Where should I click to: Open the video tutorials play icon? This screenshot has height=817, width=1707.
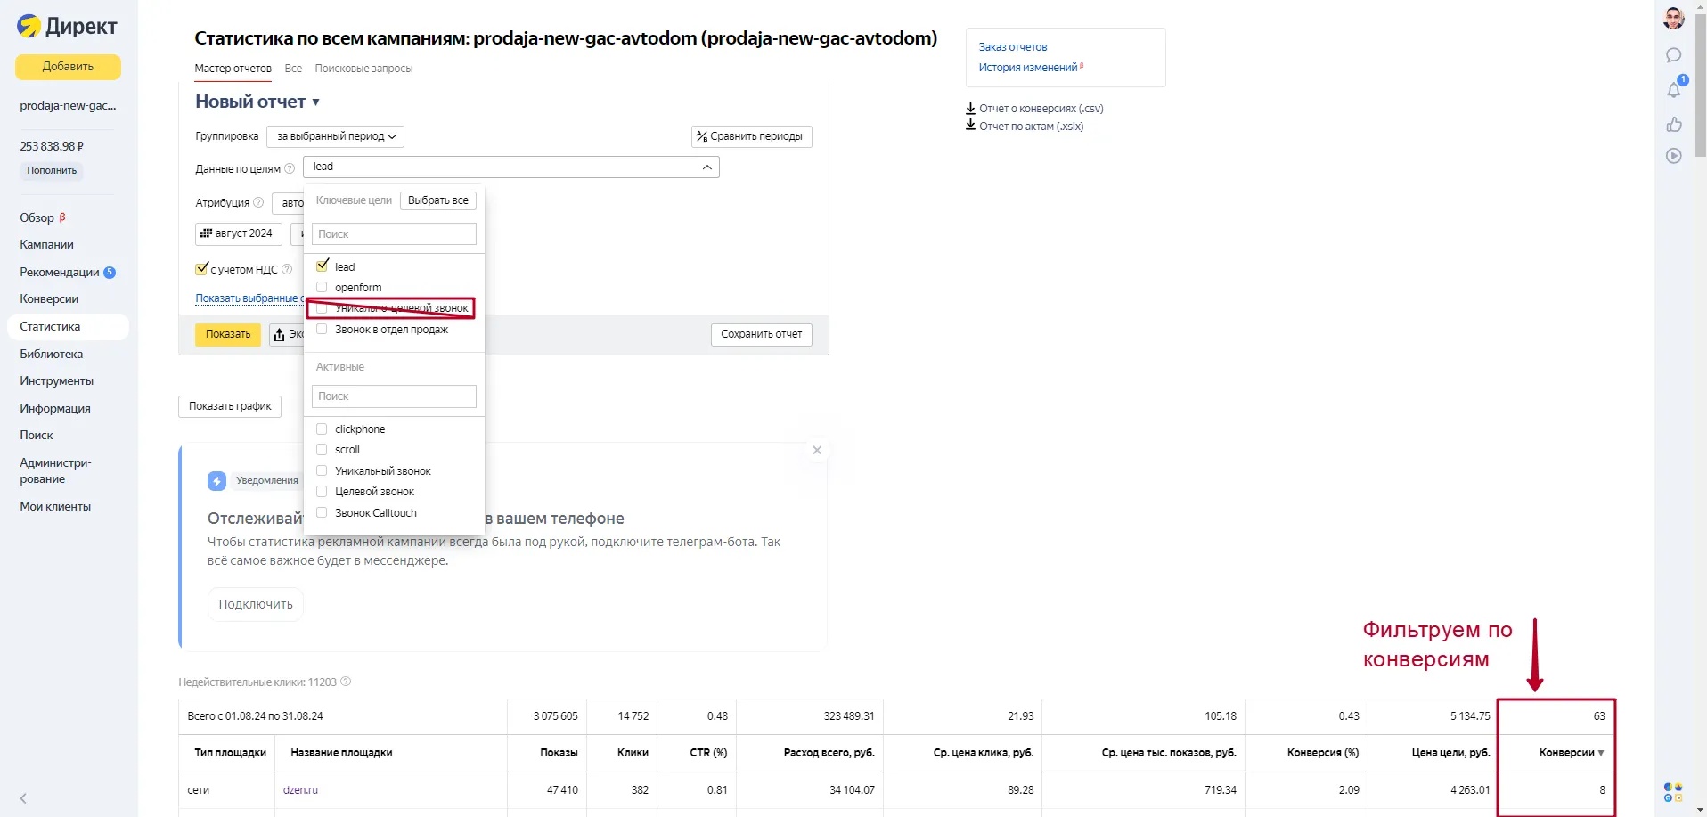[x=1674, y=156]
